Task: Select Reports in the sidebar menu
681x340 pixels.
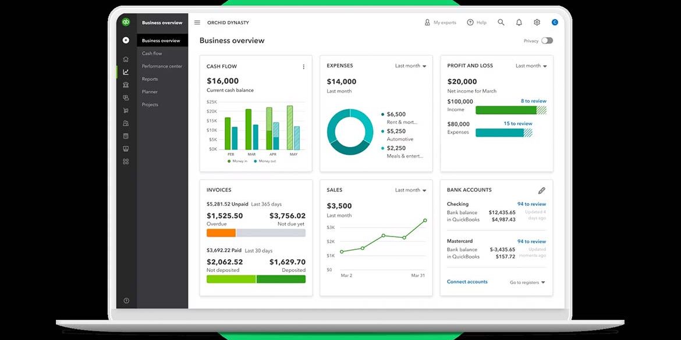Action: (149, 78)
